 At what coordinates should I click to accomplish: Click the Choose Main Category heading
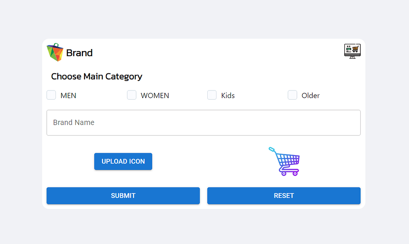point(97,77)
